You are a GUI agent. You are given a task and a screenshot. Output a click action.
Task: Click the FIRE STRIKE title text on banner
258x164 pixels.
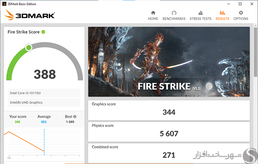164,87
